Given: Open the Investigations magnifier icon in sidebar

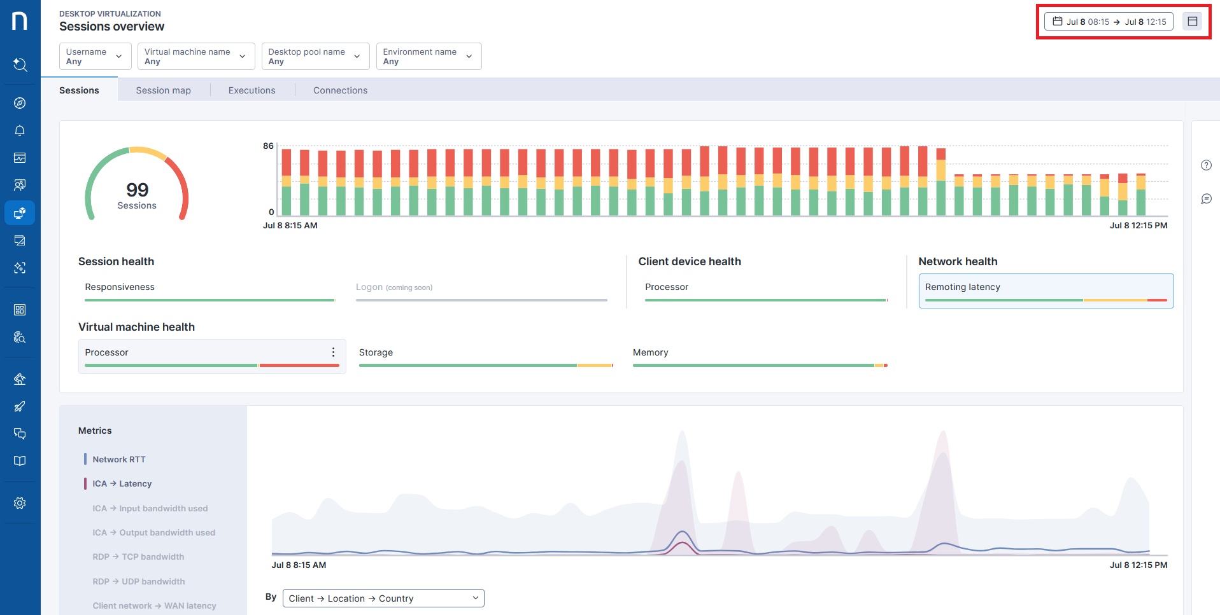Looking at the screenshot, I should (x=20, y=337).
